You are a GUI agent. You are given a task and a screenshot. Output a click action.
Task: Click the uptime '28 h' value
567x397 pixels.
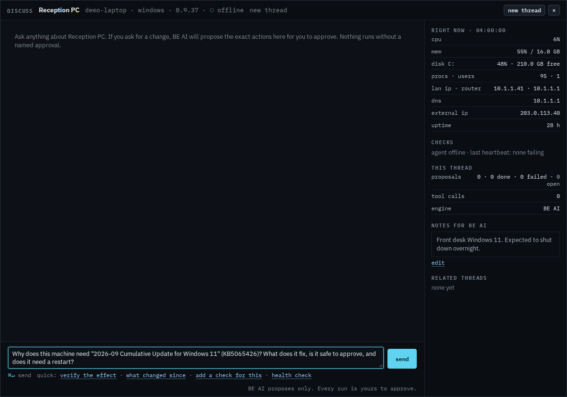tap(553, 125)
